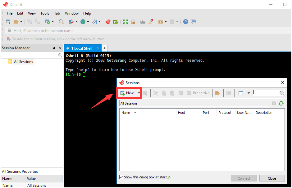The image size is (292, 188).
Task: Click the new folder plus icon in toolbar
Action: (x=161, y=22)
